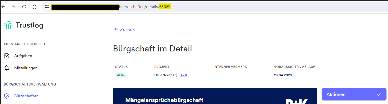
Task: Click the VORAUSSICHTL. ABLAUF label
Action: [x=294, y=67]
